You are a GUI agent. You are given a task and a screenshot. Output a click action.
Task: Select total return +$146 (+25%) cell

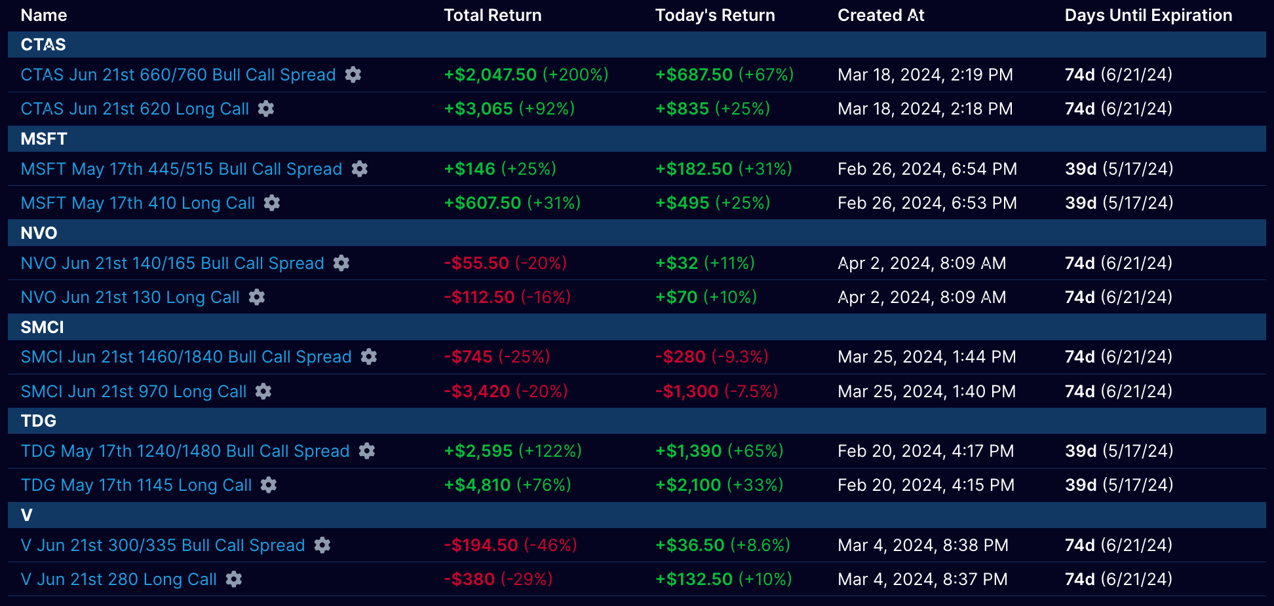500,169
